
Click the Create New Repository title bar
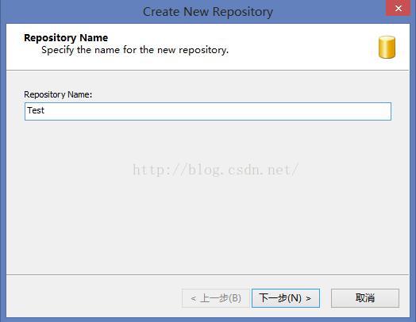pos(208,12)
